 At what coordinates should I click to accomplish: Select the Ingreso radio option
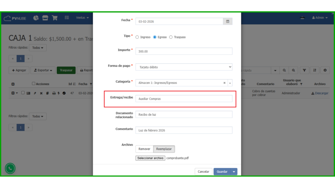pos(137,37)
